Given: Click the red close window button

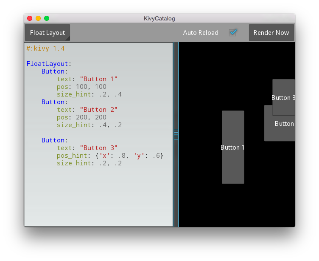Looking at the screenshot, I should click(30, 18).
